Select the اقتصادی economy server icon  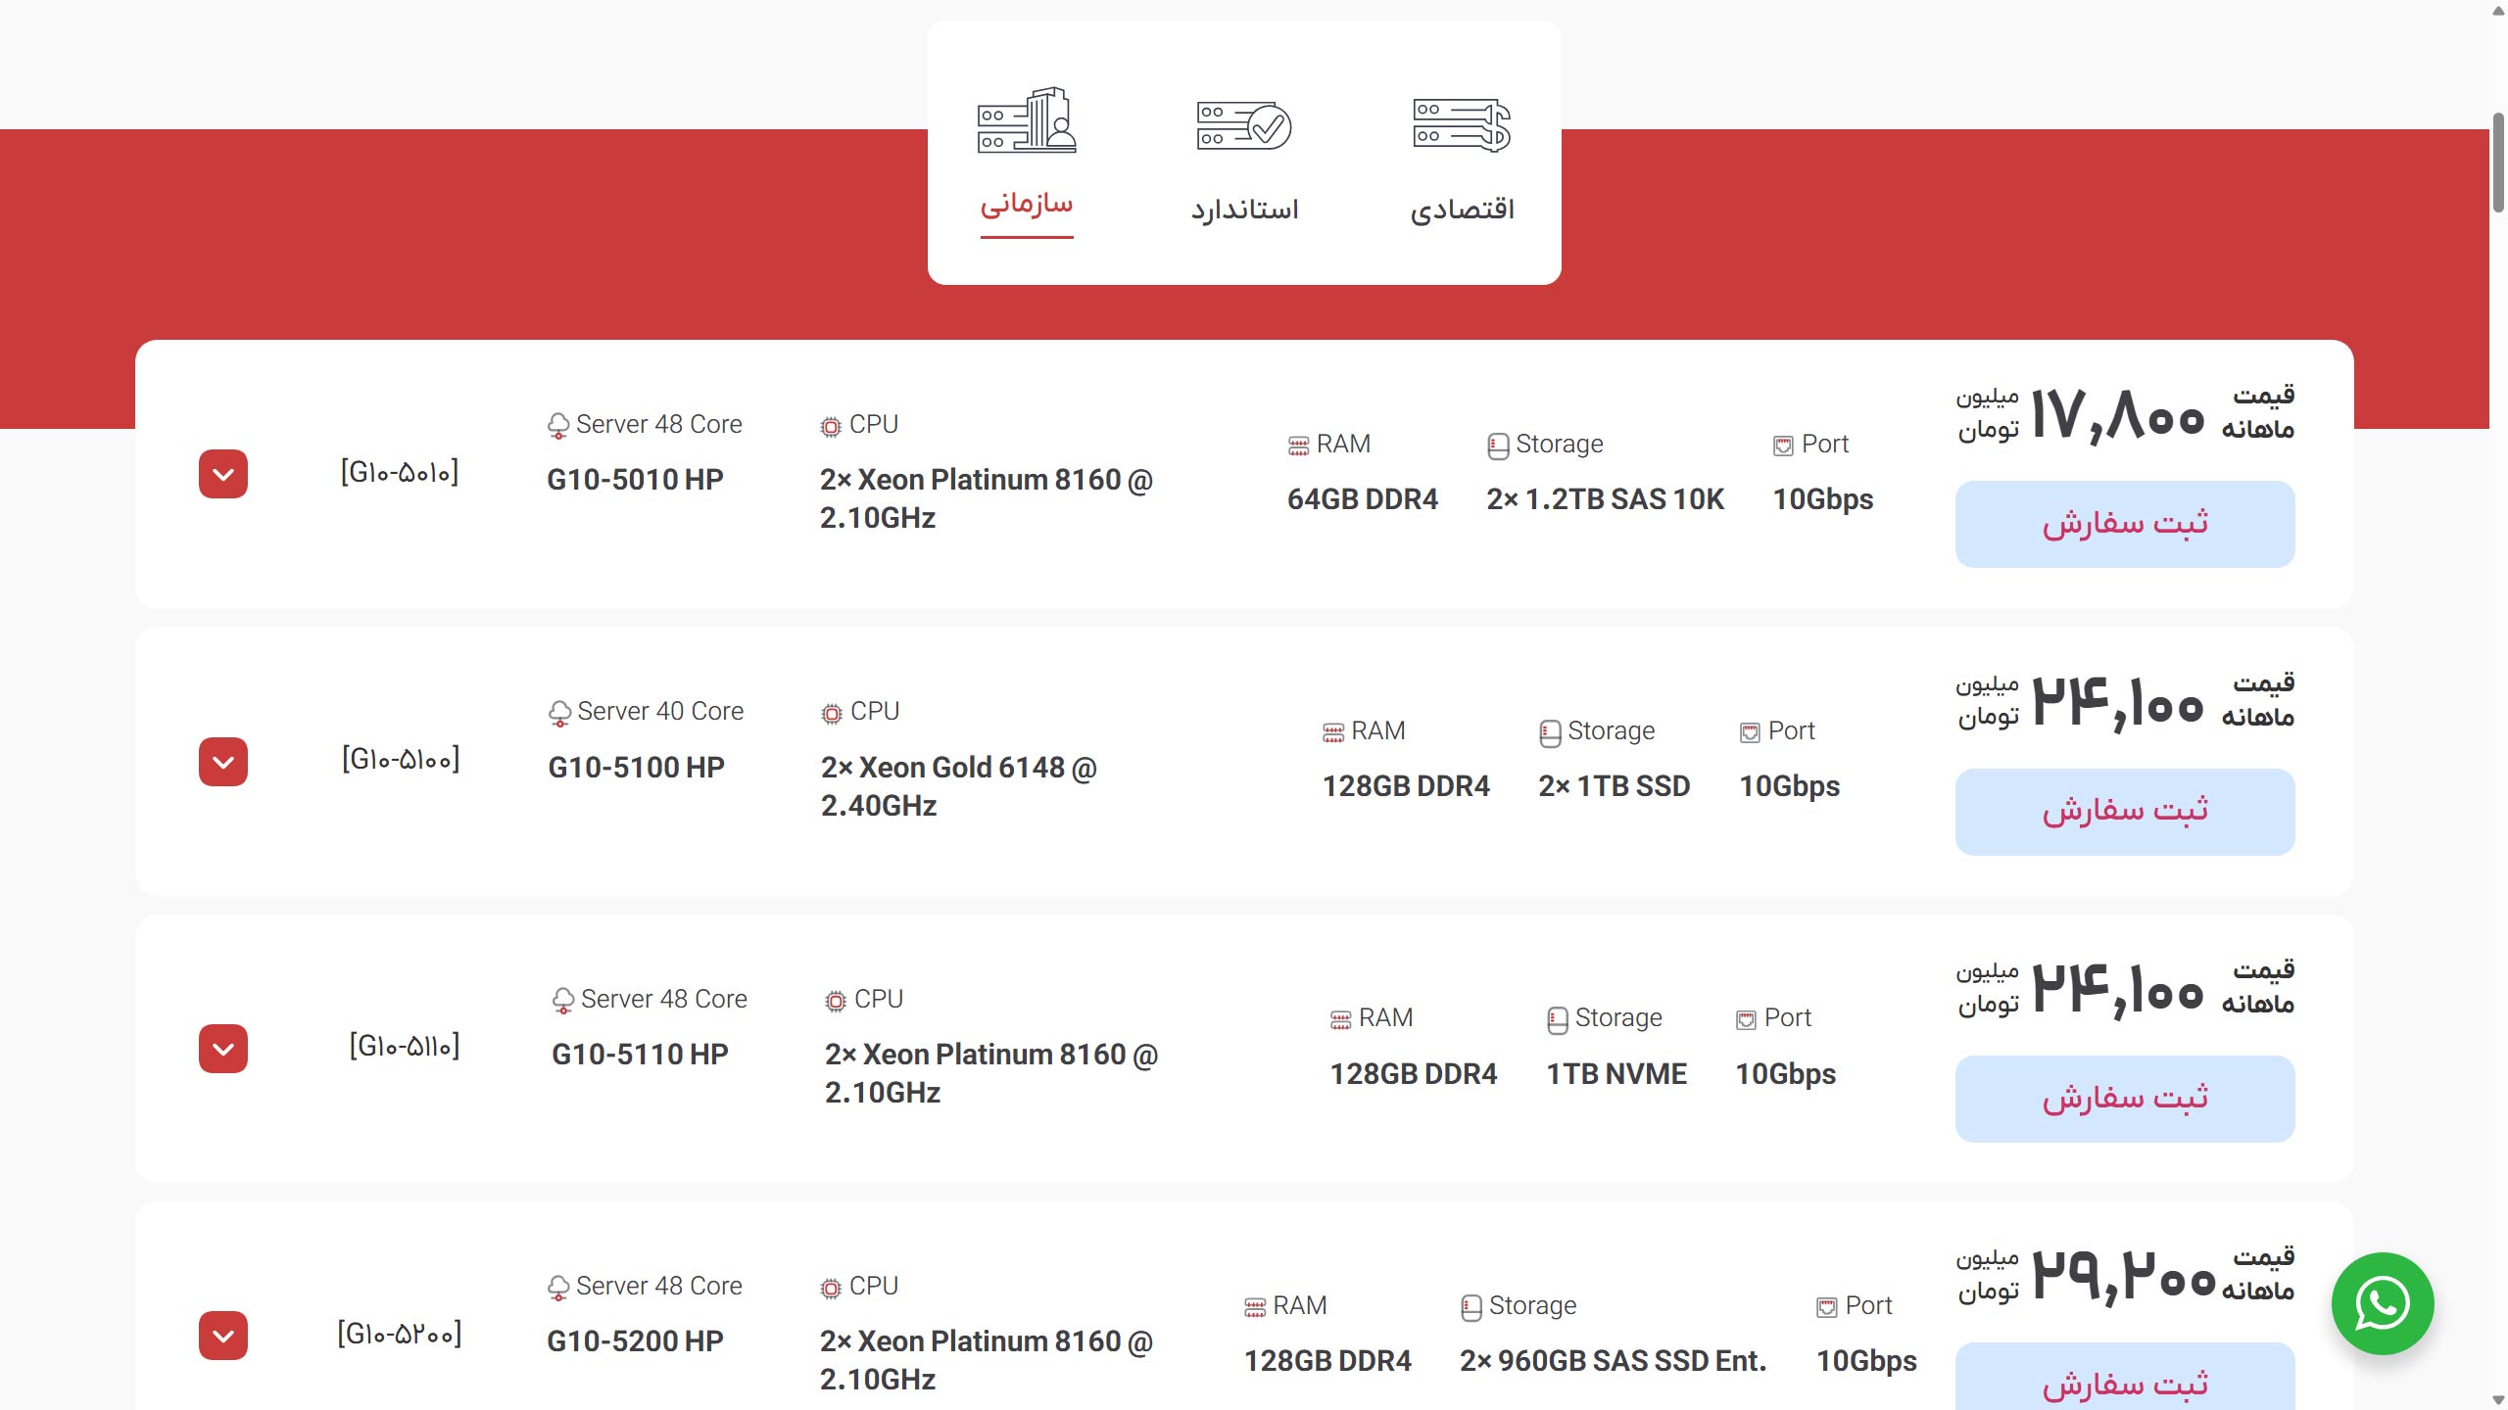(1462, 124)
